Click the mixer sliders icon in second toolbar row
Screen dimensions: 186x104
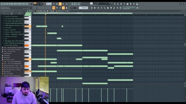pyautogui.click(x=101, y=8)
